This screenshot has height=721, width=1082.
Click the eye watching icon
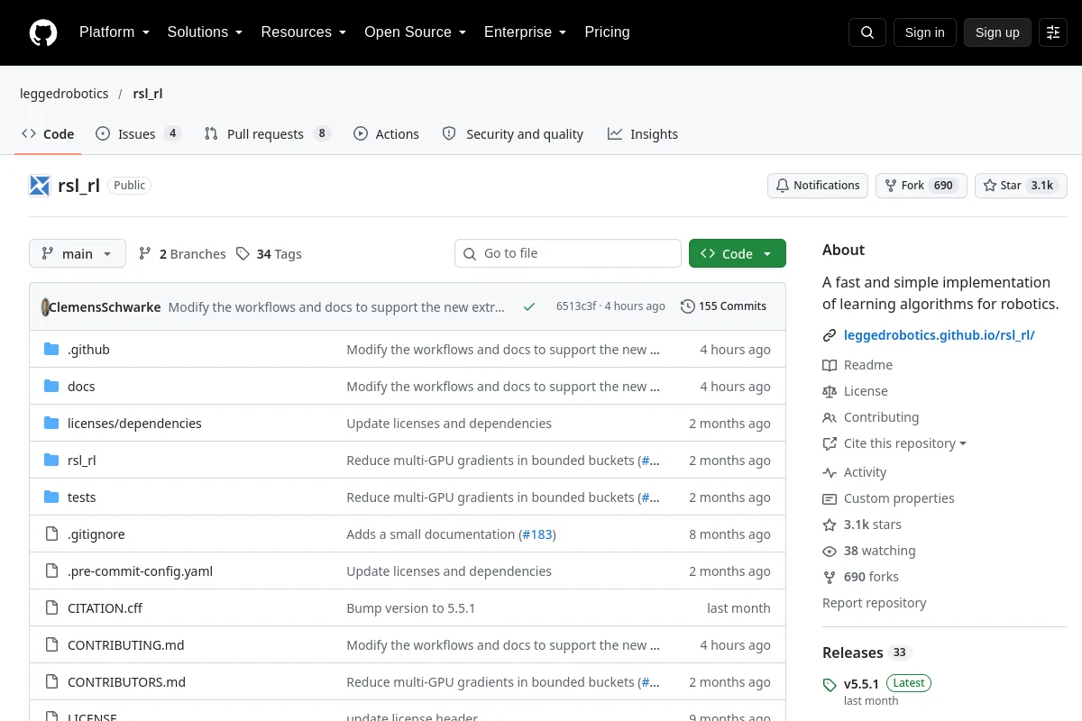(830, 551)
